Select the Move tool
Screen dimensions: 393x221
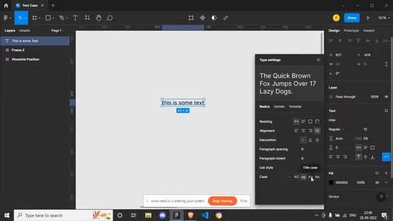(x=20, y=18)
